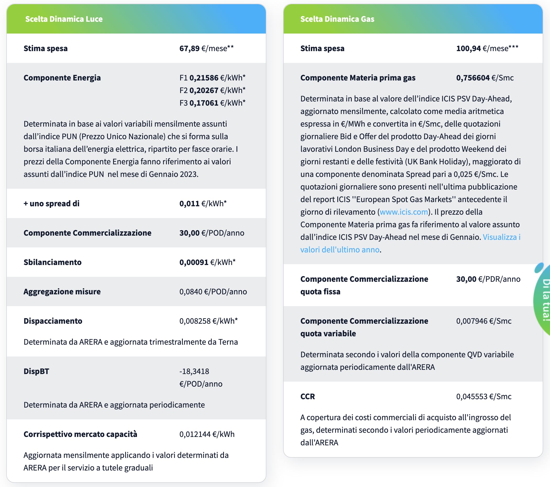Click the 67,89 €/mese electricity estimate
The width and height of the screenshot is (550, 487).
206,48
